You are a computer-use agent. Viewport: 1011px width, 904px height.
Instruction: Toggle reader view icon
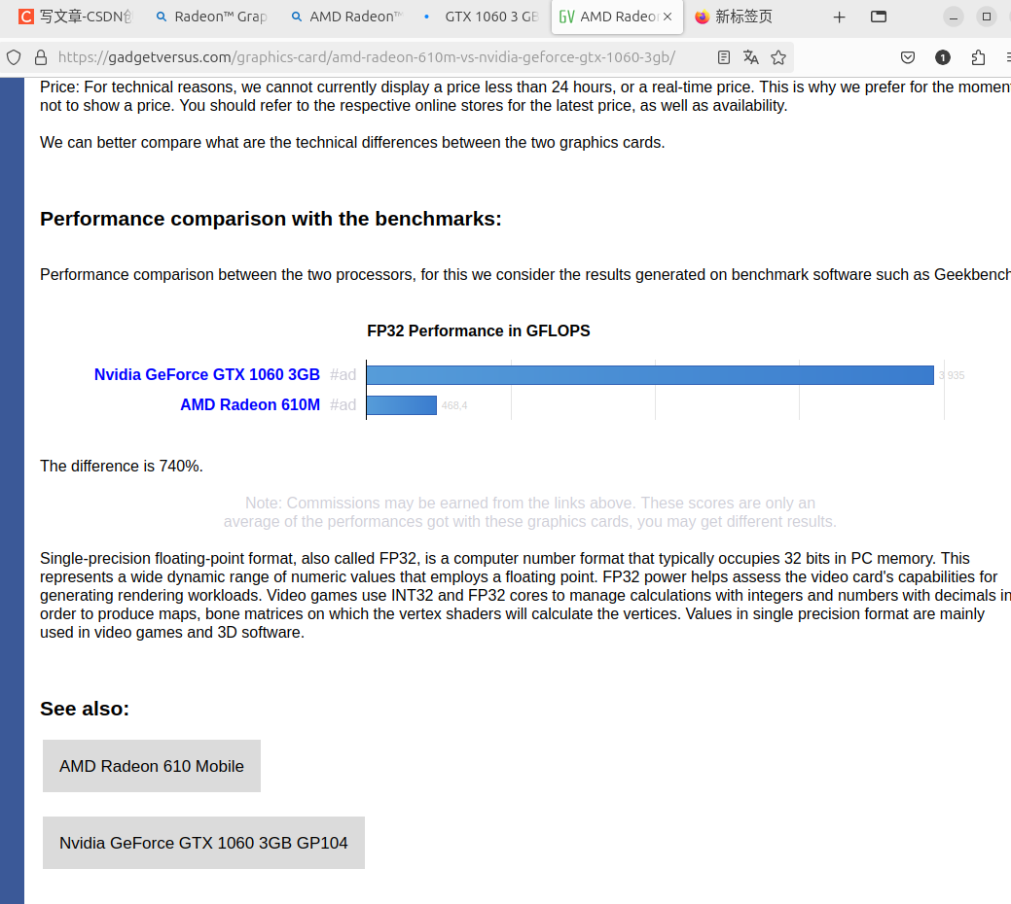point(723,57)
